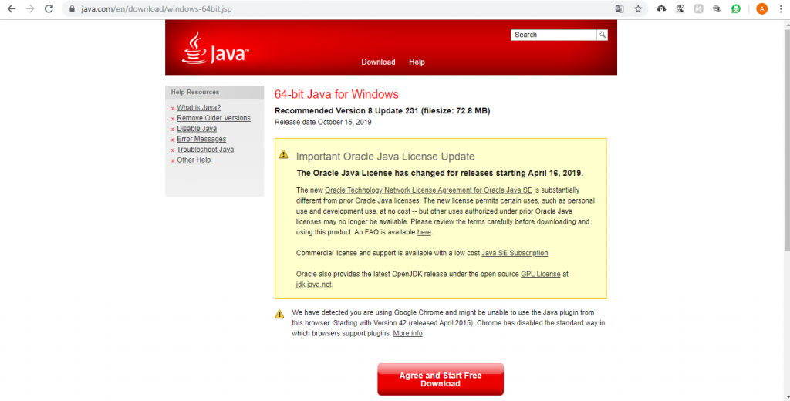Go back using the browser back arrow

[x=12, y=8]
